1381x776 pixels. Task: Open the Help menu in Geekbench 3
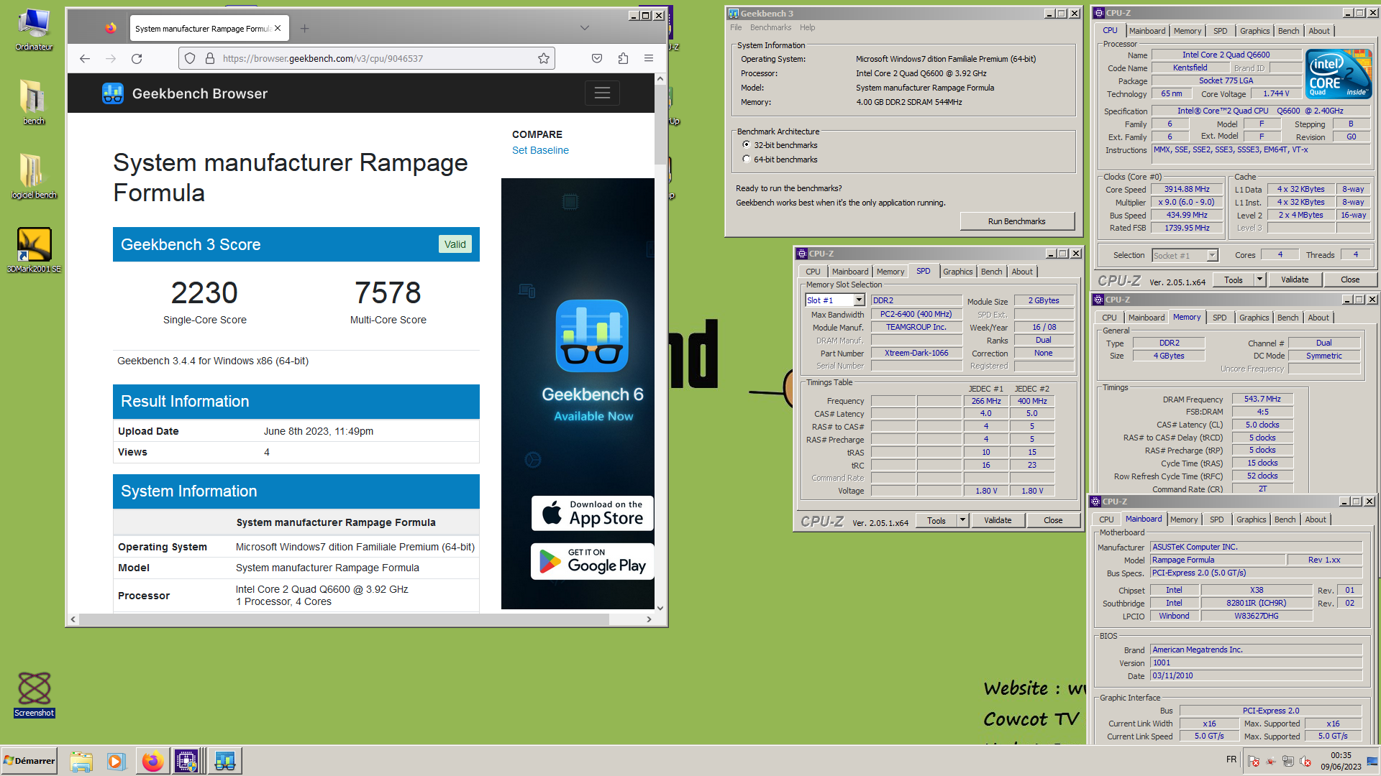tap(808, 27)
